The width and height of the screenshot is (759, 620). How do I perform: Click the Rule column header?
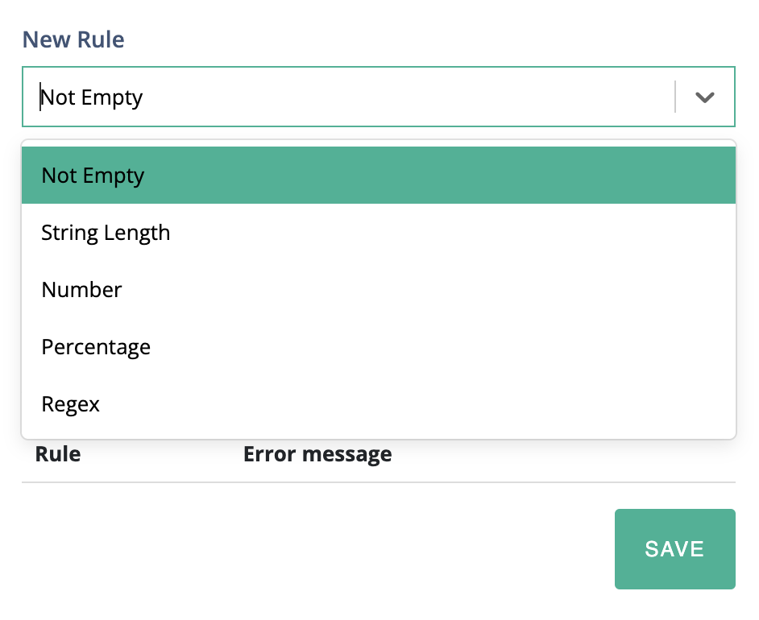(58, 454)
